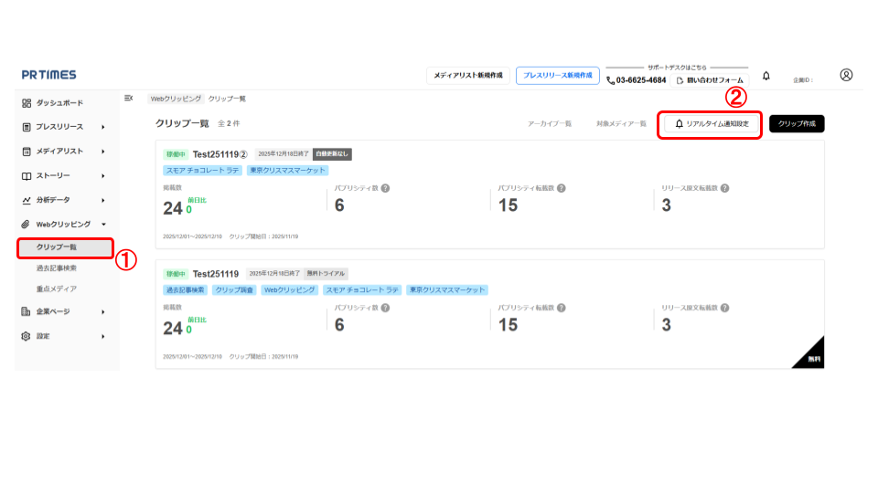
Task: Click the 分析データ chart icon in sidebar
Action: coord(27,200)
